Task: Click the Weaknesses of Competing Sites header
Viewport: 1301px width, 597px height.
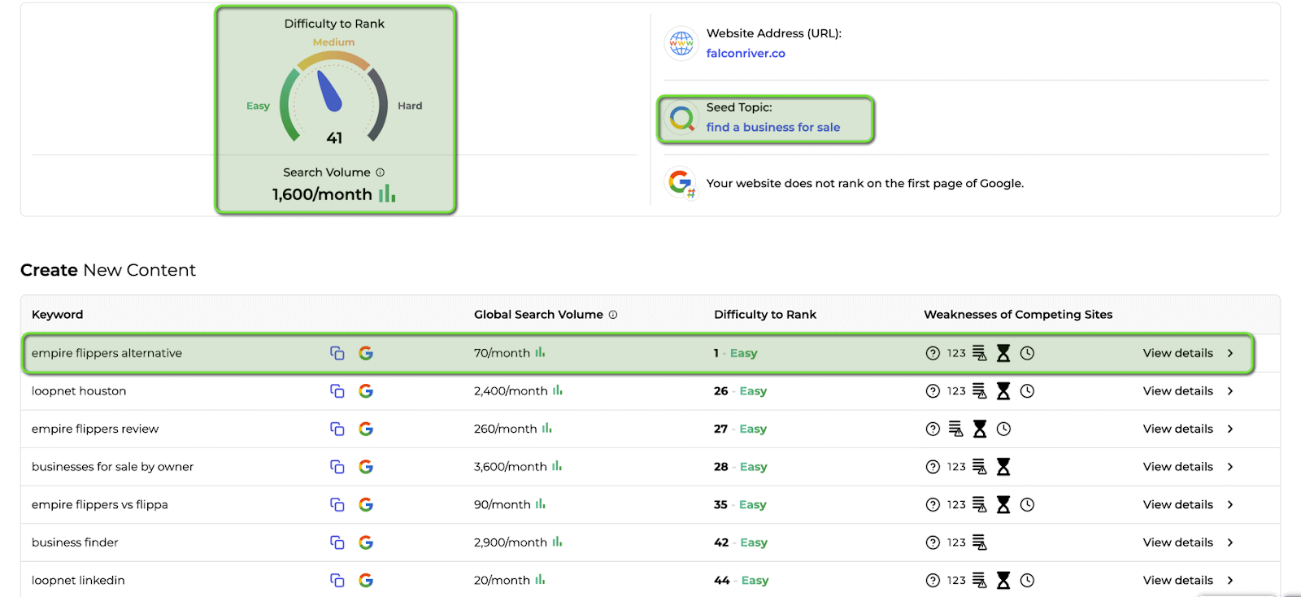Action: click(1018, 315)
